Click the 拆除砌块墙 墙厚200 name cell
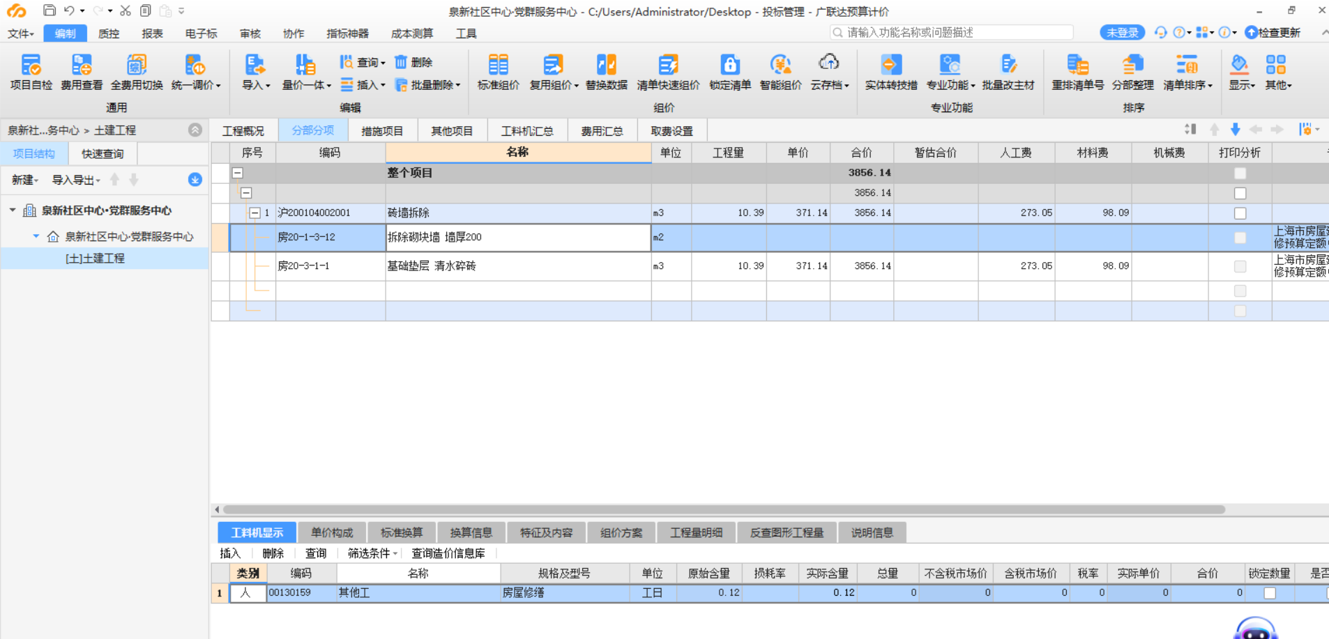 coord(518,238)
